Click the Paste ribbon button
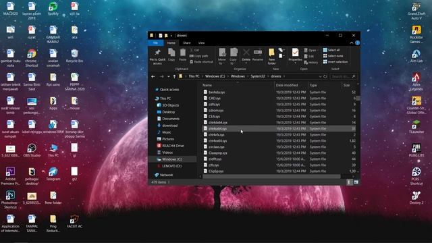 (x=183, y=55)
